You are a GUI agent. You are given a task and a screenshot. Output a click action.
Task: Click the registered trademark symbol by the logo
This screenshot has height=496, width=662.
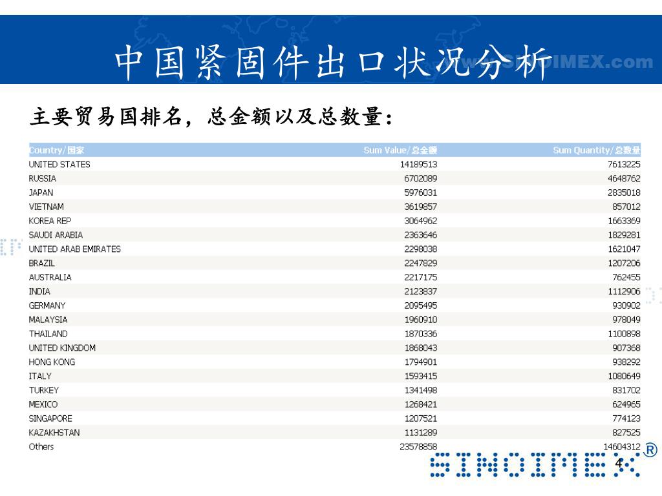[650, 450]
